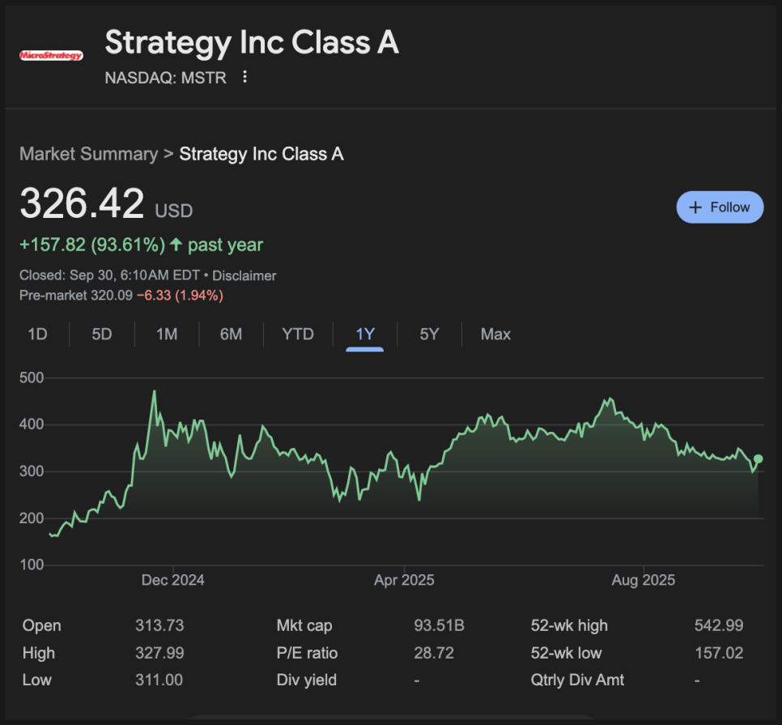This screenshot has width=782, height=725.
Task: Click the 326.42 price value
Action: (x=82, y=203)
